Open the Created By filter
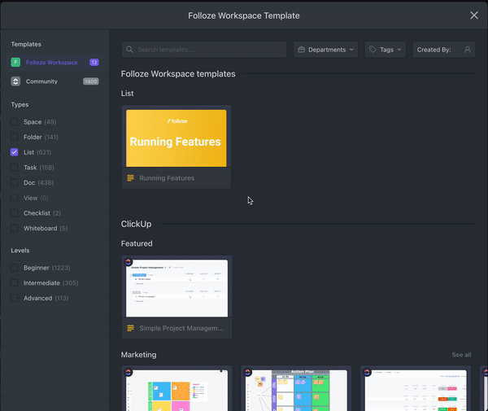Viewport: 488px width, 411px height. pos(443,50)
